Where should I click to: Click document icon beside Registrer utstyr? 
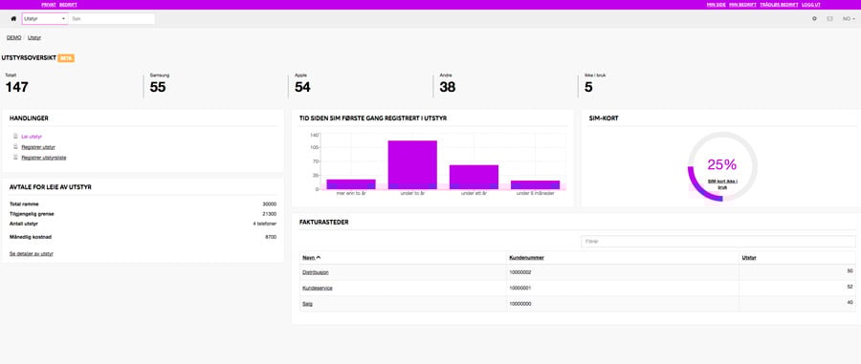click(16, 147)
